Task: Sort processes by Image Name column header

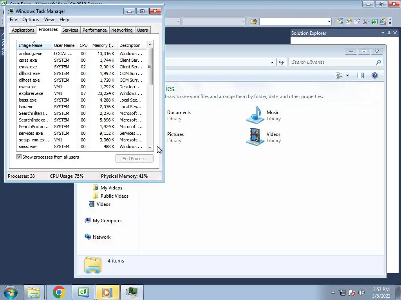Action: pyautogui.click(x=34, y=45)
